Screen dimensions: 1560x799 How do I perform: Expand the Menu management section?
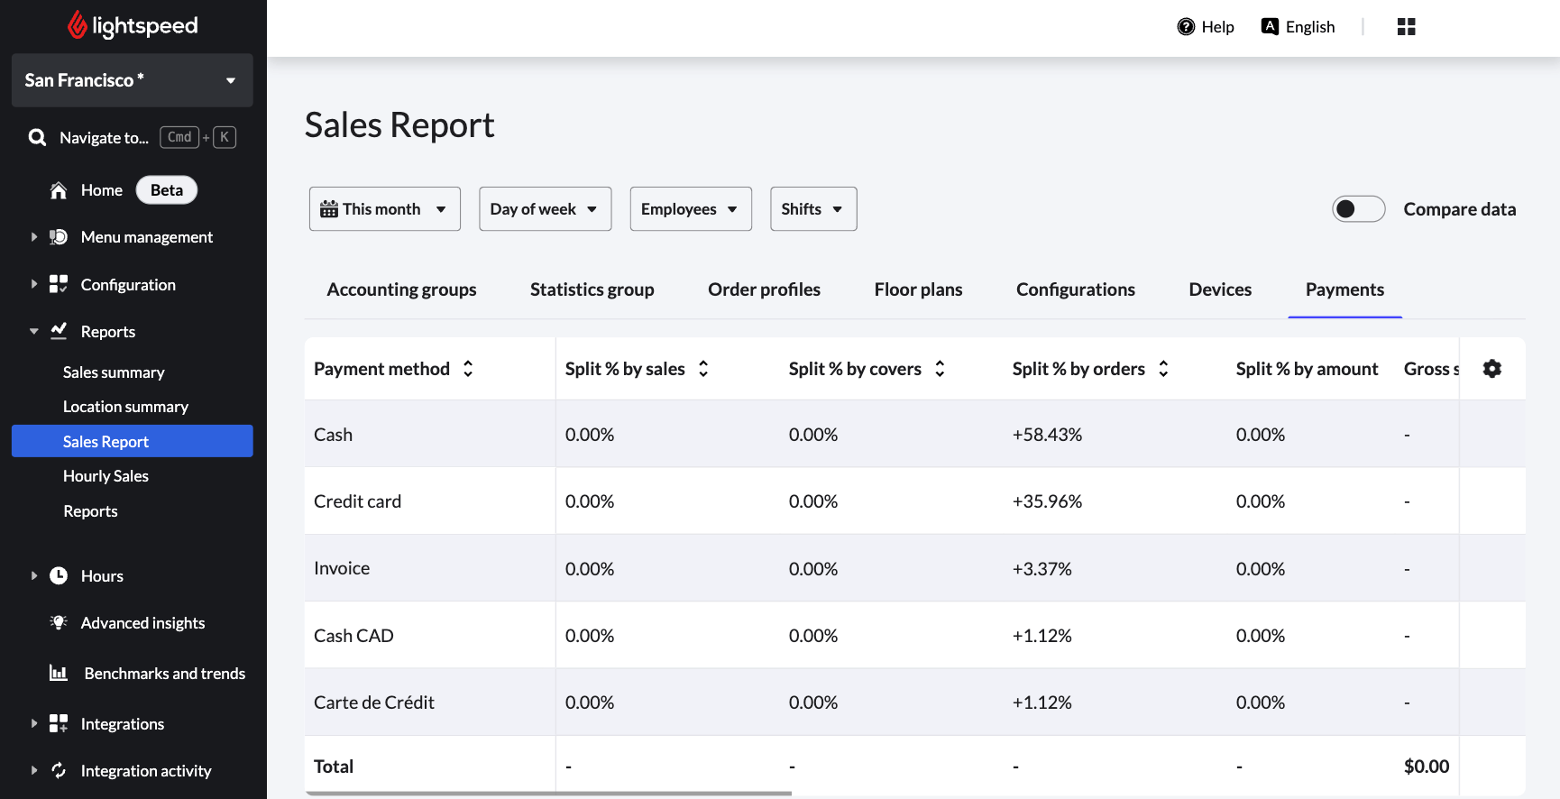(34, 237)
